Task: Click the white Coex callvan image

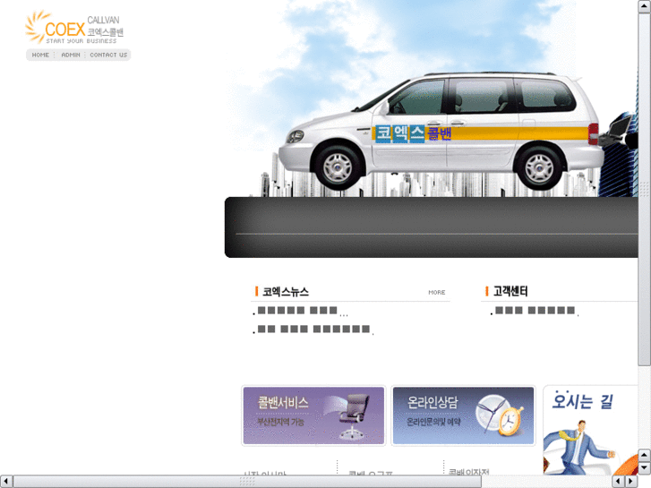Action: tap(441, 132)
